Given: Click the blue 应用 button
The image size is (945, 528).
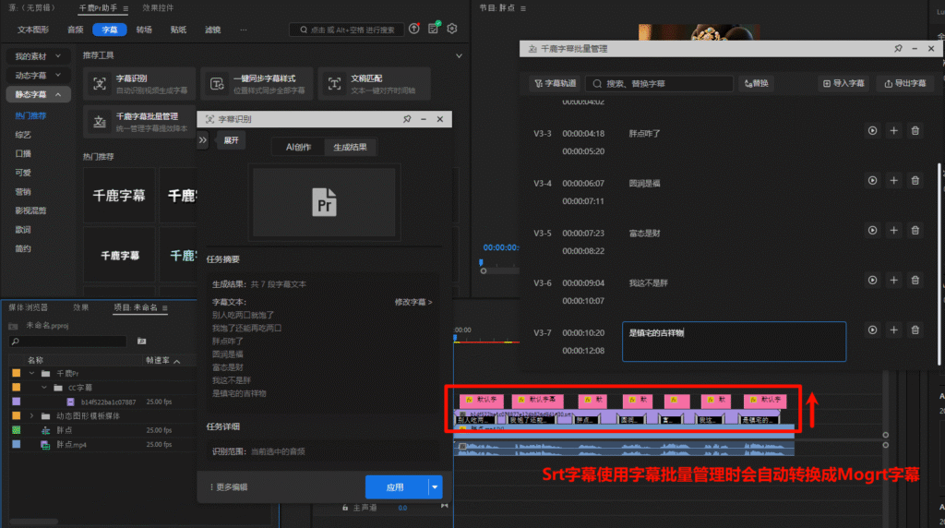Looking at the screenshot, I should pyautogui.click(x=395, y=487).
